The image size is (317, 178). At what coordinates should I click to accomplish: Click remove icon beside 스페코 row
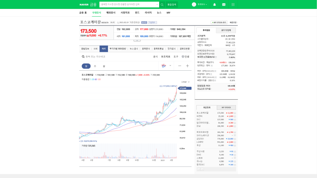[235, 158]
